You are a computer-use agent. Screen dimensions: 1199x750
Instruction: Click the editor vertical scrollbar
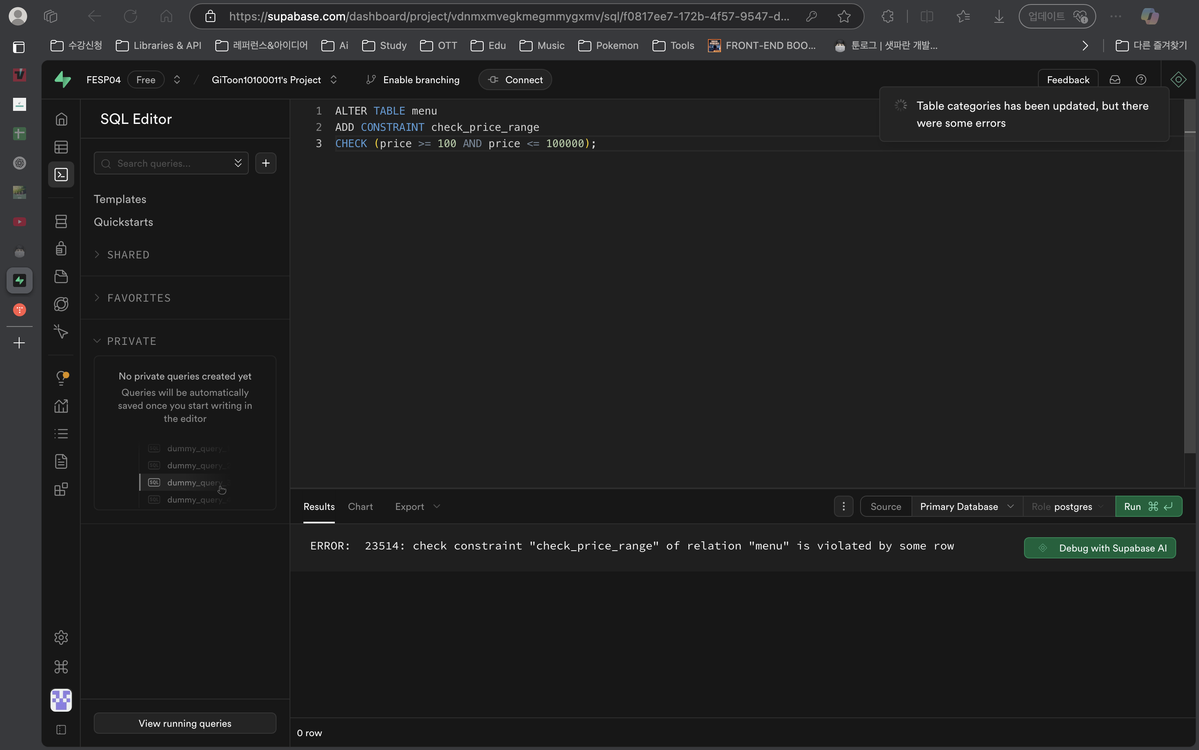click(1190, 276)
